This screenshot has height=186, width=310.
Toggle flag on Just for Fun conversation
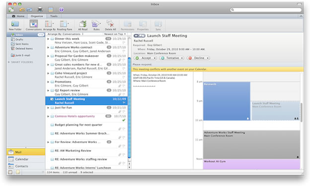click(x=124, y=111)
